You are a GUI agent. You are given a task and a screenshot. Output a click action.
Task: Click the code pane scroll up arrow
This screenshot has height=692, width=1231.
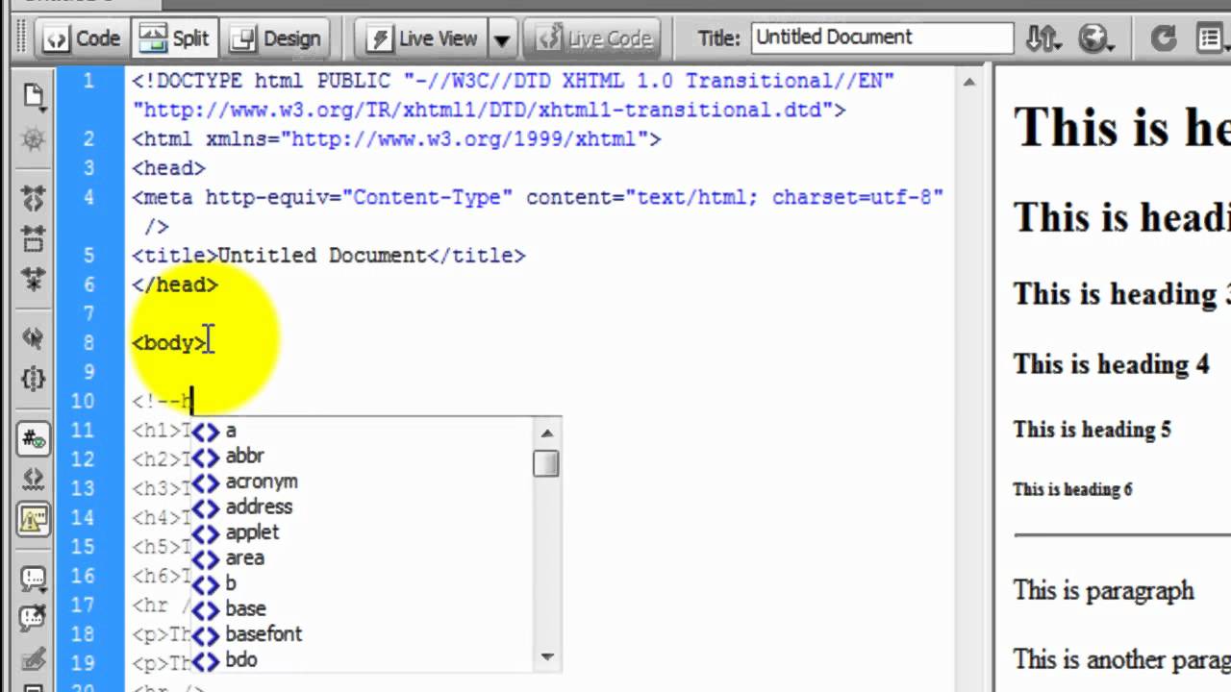pos(969,83)
